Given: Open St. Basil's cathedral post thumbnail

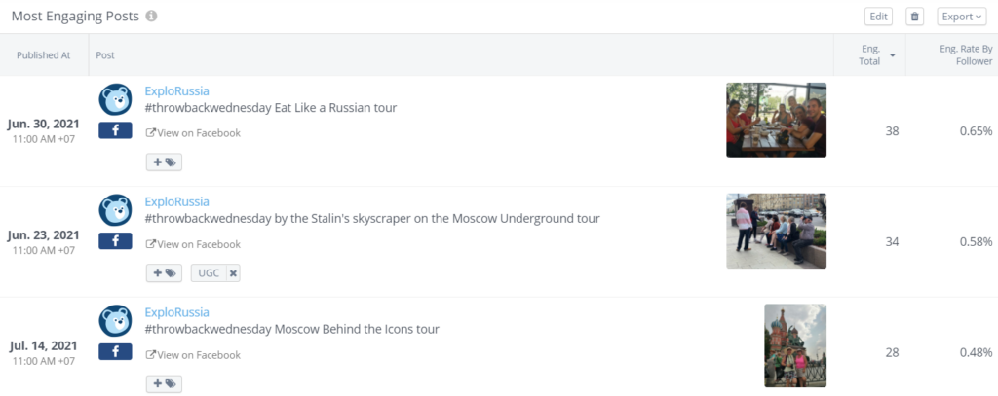Looking at the screenshot, I should pos(794,345).
